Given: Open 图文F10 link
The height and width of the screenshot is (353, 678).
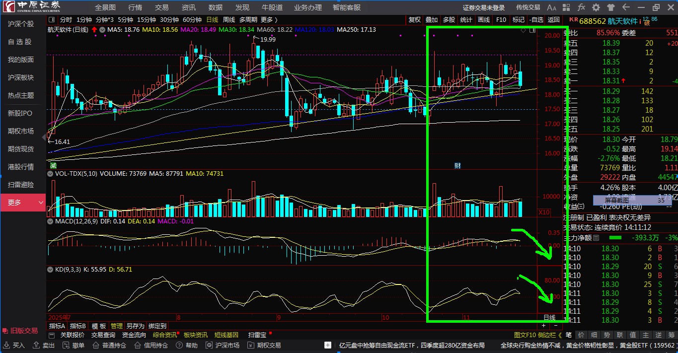Looking at the screenshot, I should tap(524, 335).
